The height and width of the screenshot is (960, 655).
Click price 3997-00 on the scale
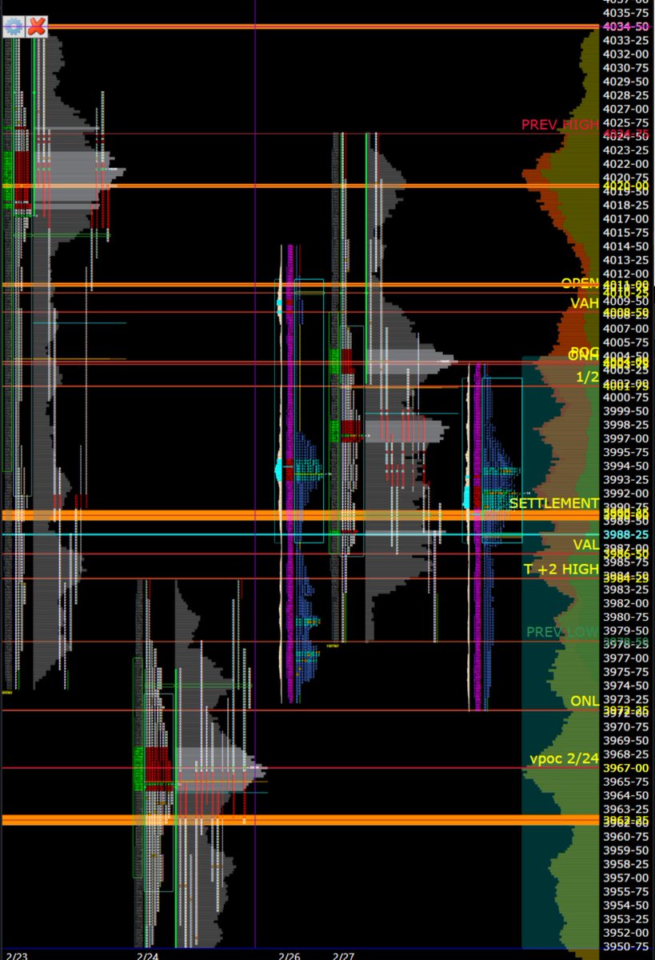tap(626, 438)
